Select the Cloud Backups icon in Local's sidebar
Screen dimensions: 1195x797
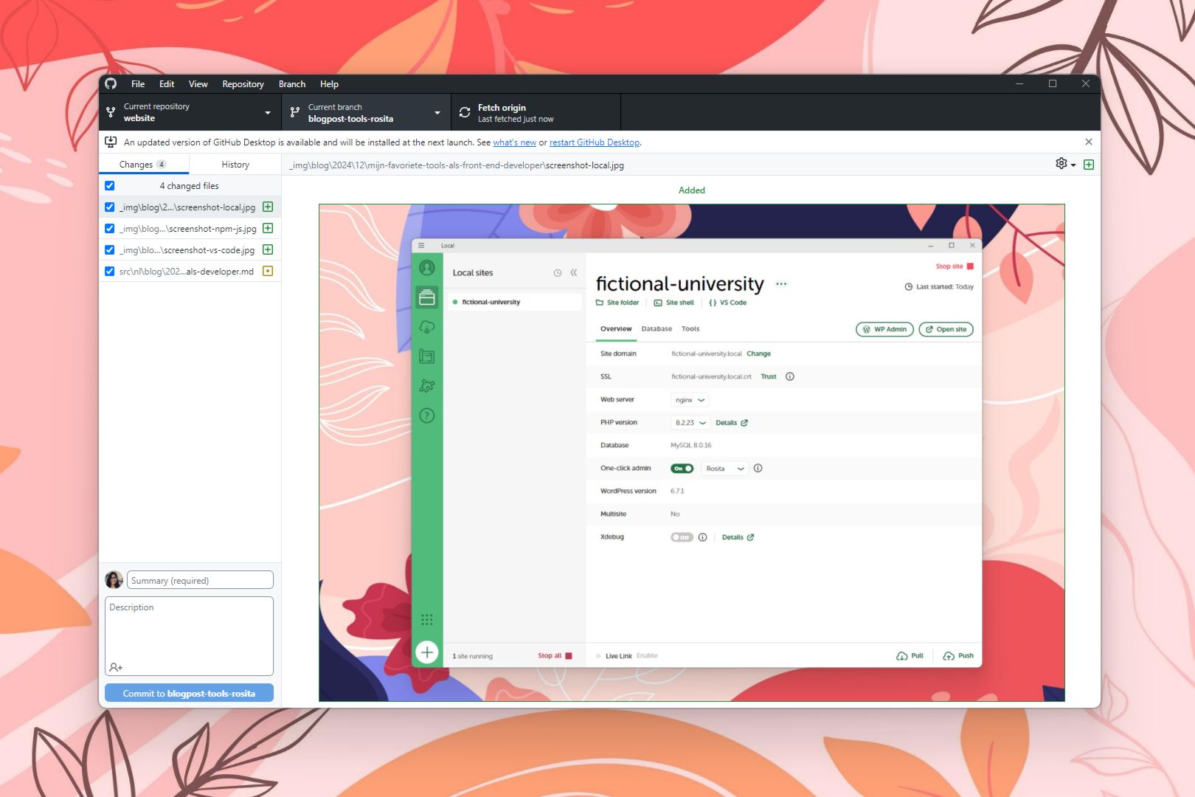point(426,325)
